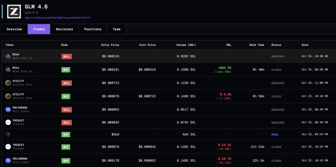Click the Entry Price column header
The image size is (336, 167).
(x=110, y=45)
